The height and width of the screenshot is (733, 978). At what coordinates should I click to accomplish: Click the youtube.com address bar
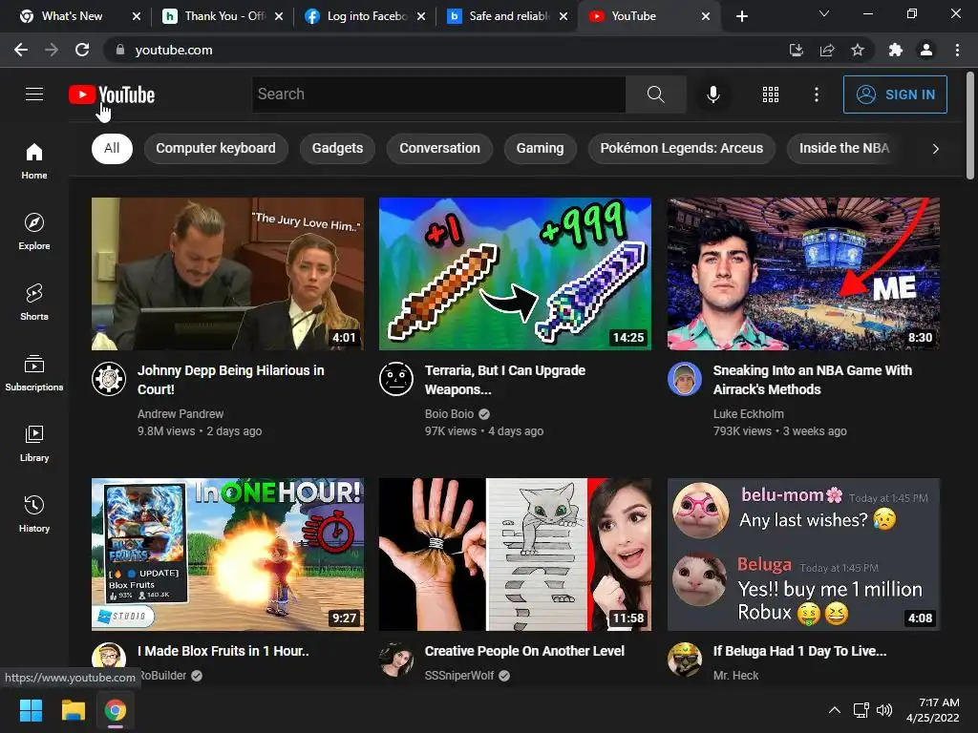443,50
